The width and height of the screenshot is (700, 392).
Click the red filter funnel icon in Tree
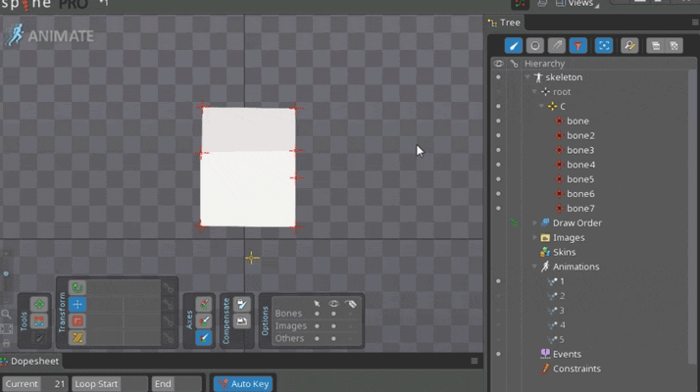tap(578, 45)
